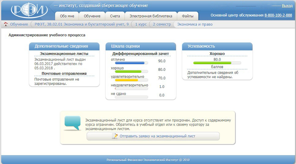Click the phone number 8-800-100-2-888
296x164 pixels.
point(278,15)
